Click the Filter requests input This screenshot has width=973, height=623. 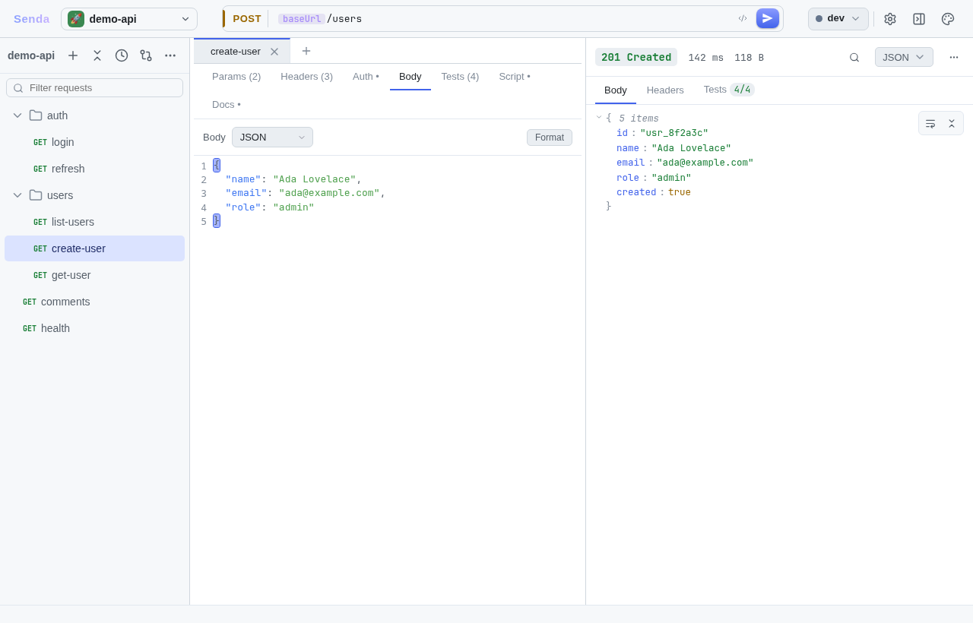point(95,88)
